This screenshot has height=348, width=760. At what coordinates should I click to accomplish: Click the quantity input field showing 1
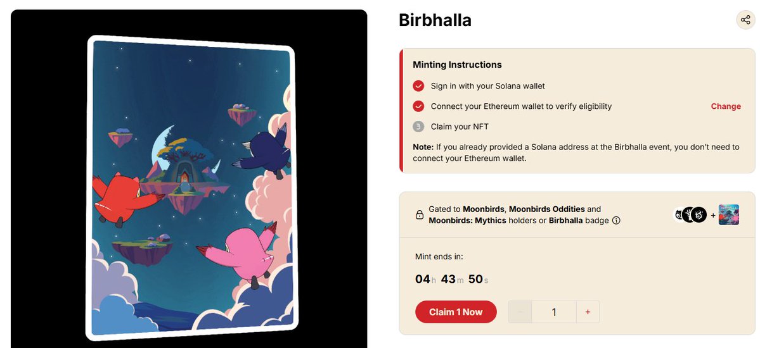tap(554, 312)
